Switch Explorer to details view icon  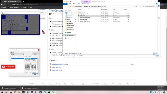(x=154, y=54)
